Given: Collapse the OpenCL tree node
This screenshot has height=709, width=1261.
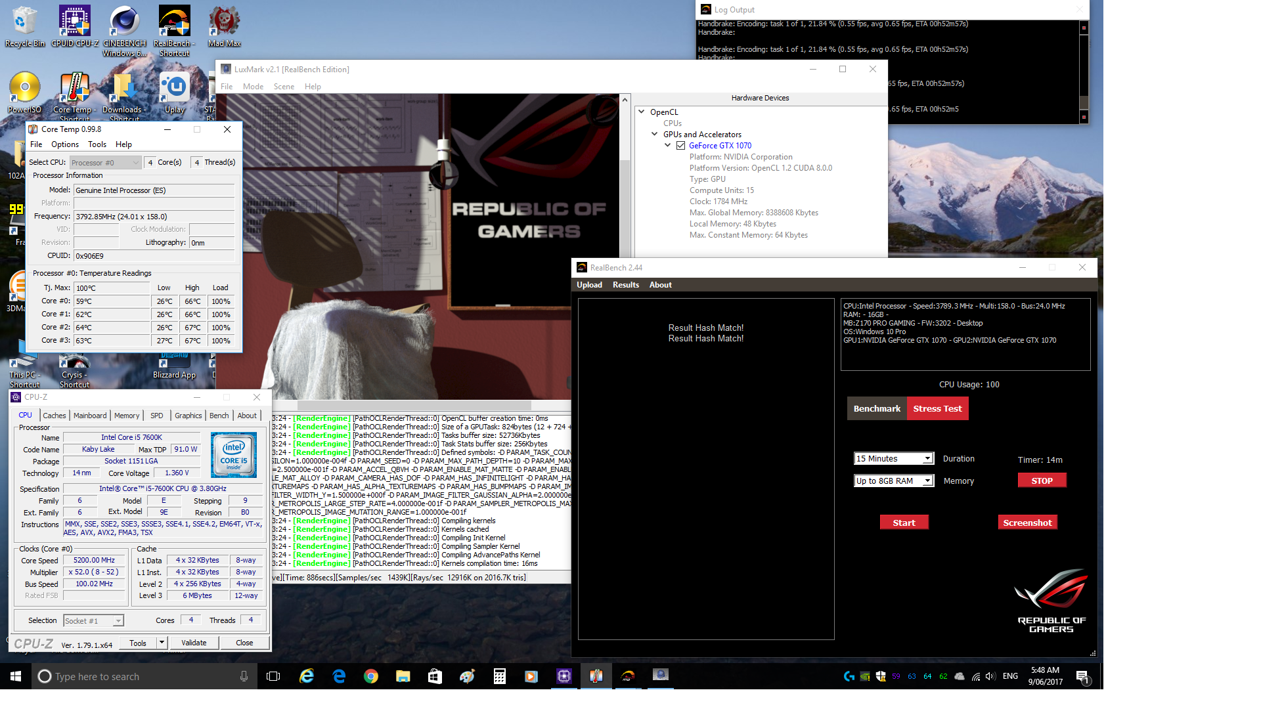Looking at the screenshot, I should [x=642, y=112].
